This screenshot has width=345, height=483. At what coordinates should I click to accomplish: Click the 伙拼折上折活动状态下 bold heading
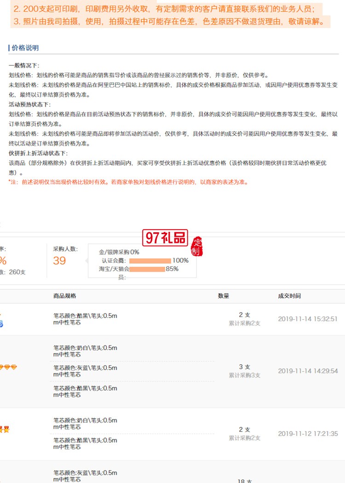click(x=38, y=153)
